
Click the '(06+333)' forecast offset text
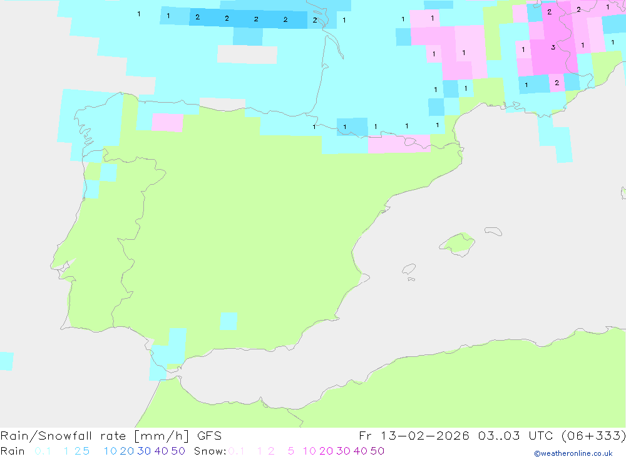593,436
